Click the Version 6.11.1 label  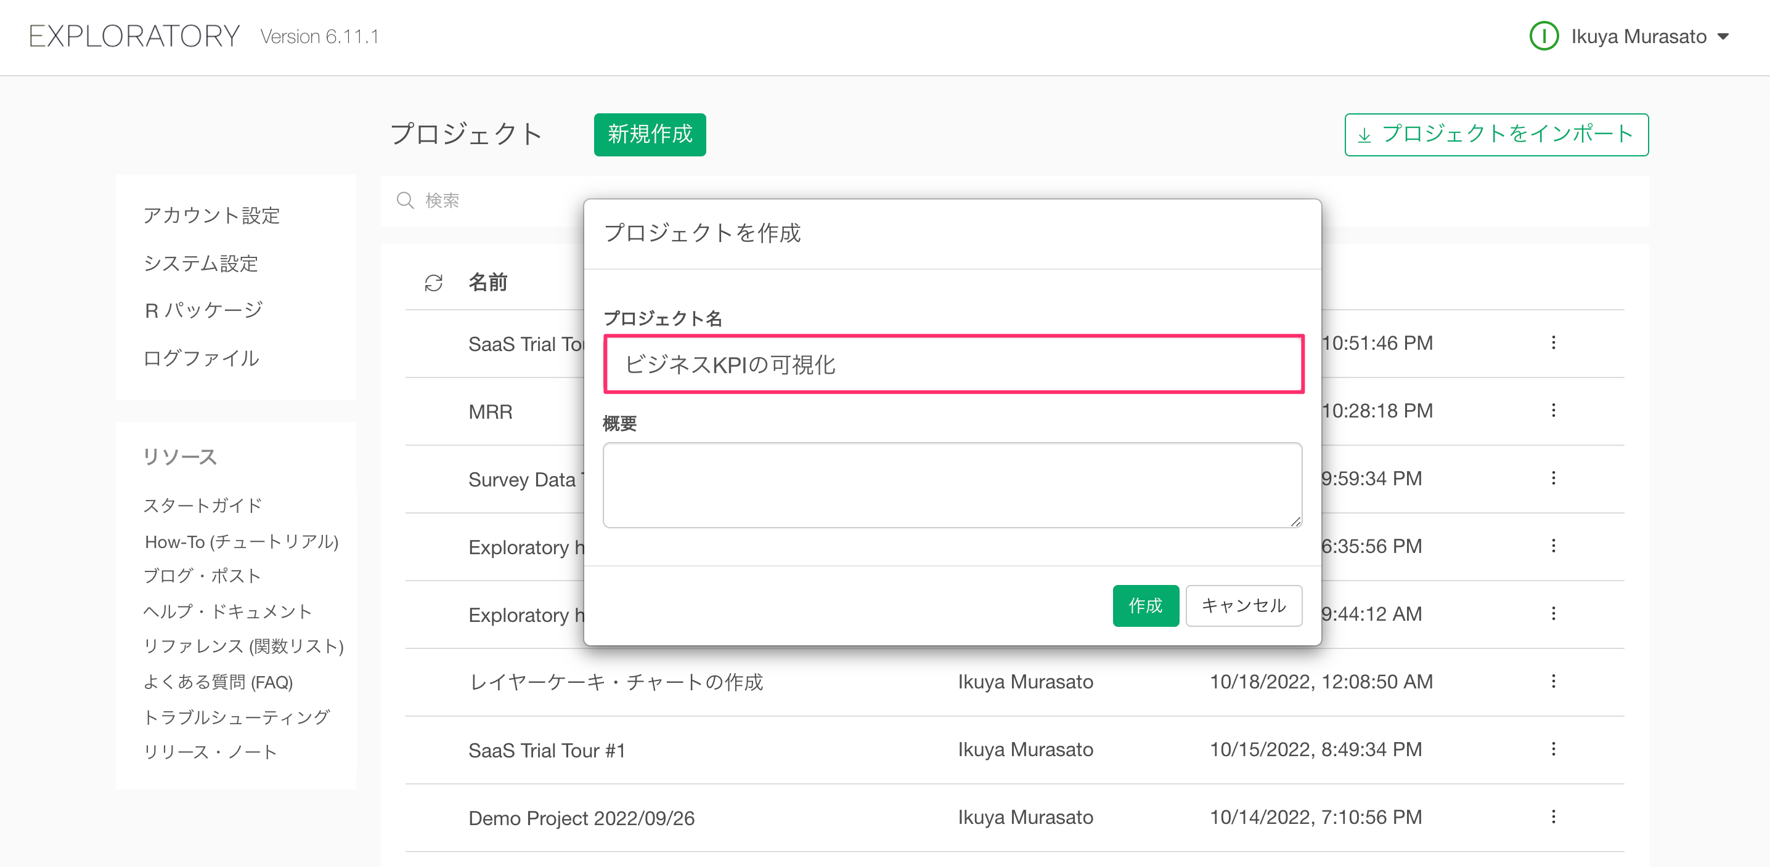319,37
